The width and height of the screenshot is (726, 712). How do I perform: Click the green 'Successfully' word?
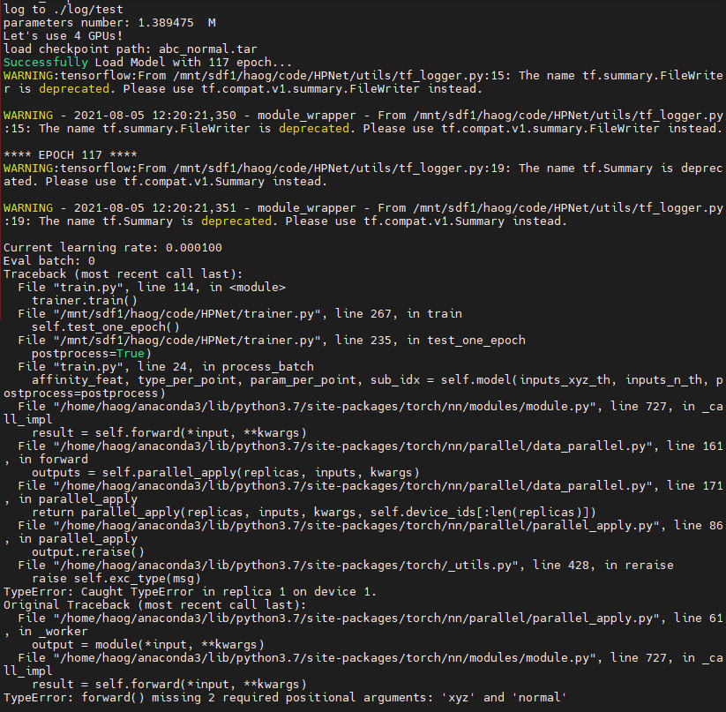click(45, 63)
